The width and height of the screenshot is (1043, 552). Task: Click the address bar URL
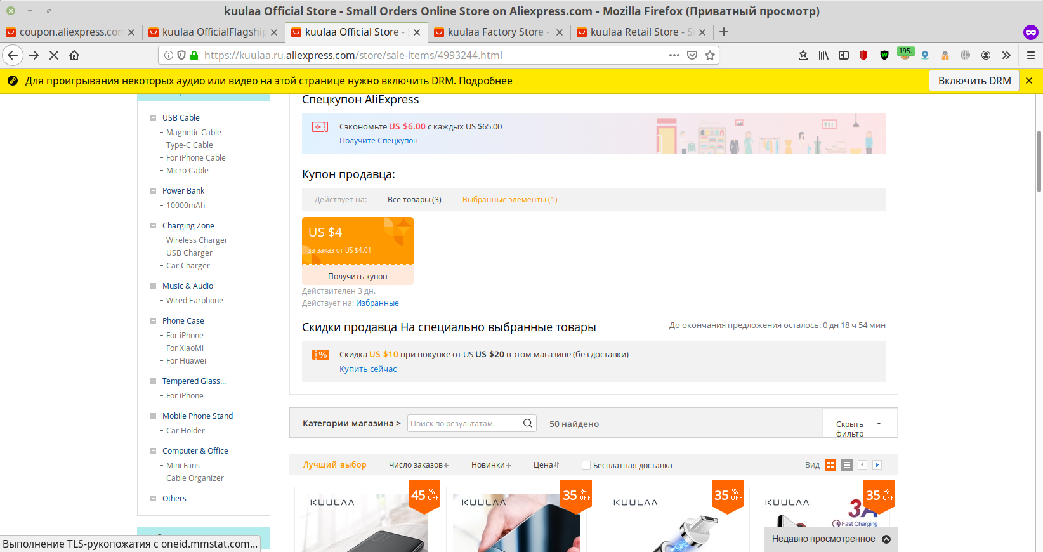click(x=353, y=55)
